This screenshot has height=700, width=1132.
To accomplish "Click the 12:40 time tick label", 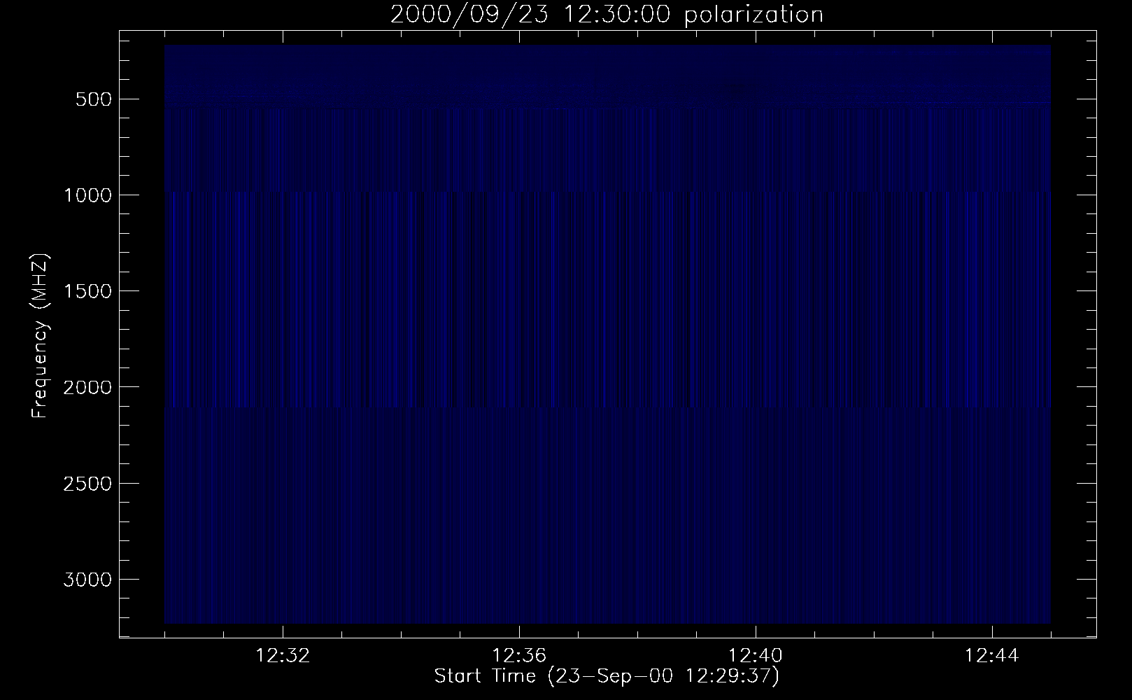I will [756, 656].
